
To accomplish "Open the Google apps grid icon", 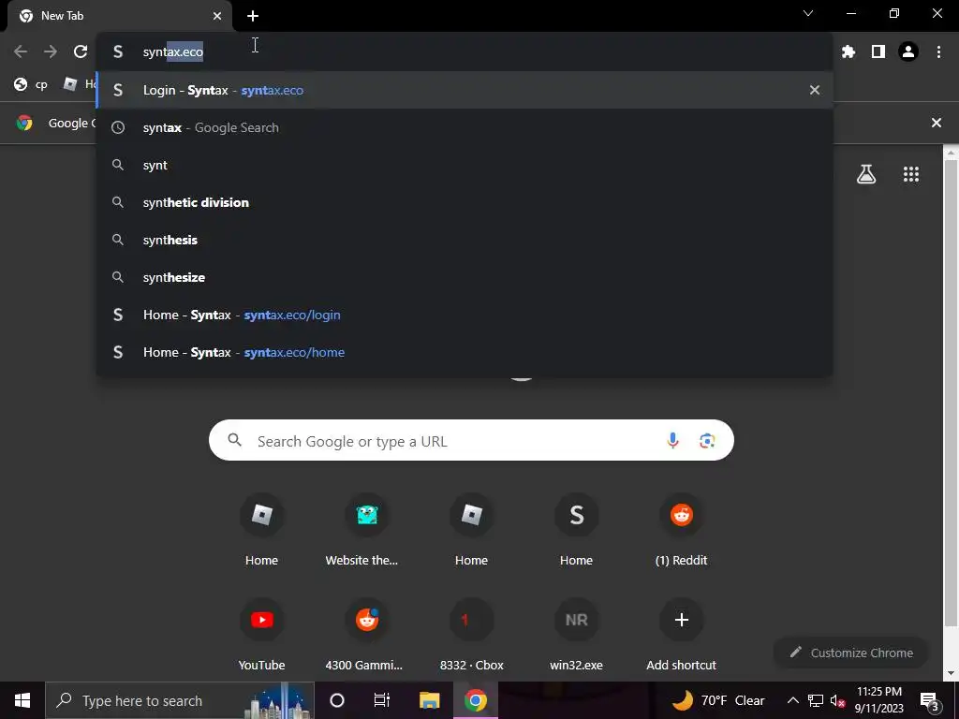I will click(911, 175).
